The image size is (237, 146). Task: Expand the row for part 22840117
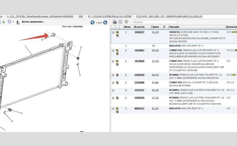coord(113,32)
